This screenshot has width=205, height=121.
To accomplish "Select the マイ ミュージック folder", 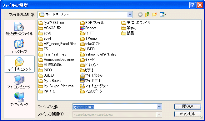I will [94, 86].
